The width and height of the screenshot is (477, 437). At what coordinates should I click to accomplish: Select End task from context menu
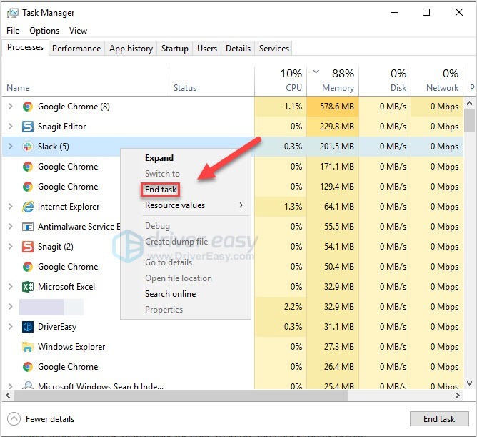[161, 190]
